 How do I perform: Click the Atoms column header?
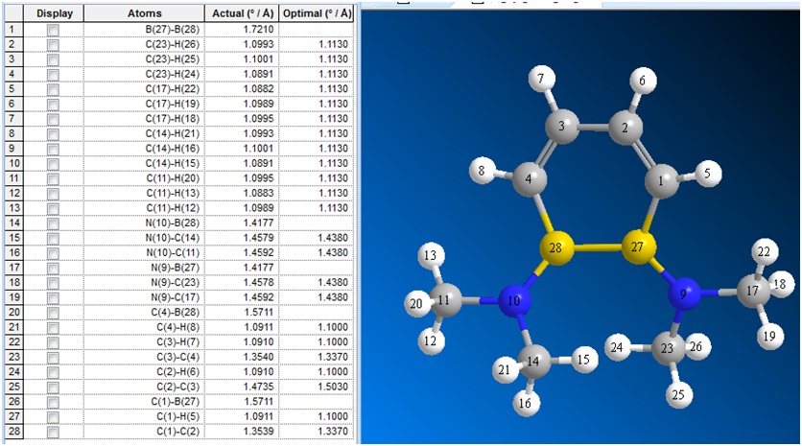[x=144, y=14]
